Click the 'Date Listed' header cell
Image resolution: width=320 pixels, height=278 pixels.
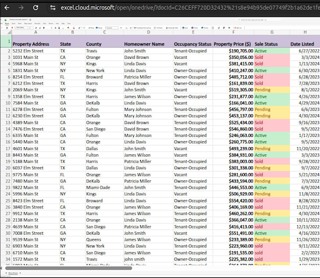tap(305, 41)
